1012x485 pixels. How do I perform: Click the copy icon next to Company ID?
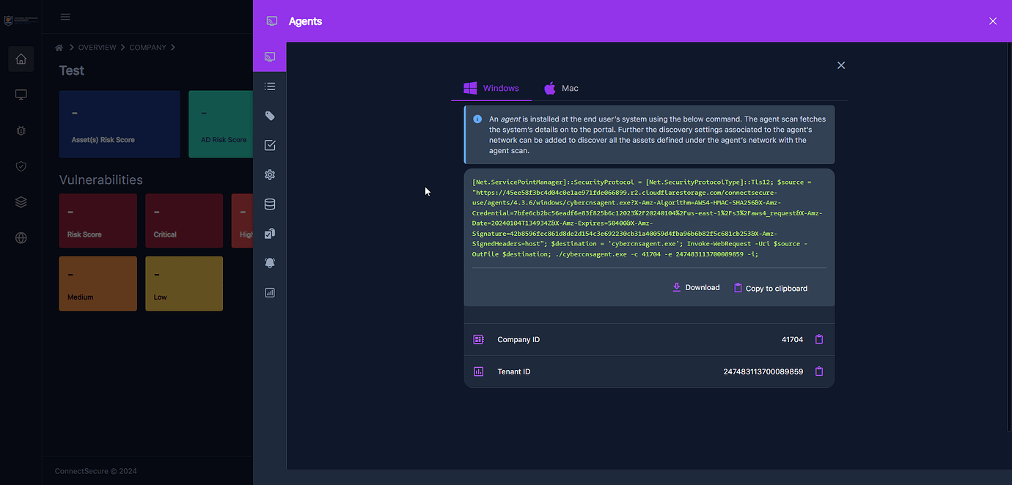tap(819, 339)
